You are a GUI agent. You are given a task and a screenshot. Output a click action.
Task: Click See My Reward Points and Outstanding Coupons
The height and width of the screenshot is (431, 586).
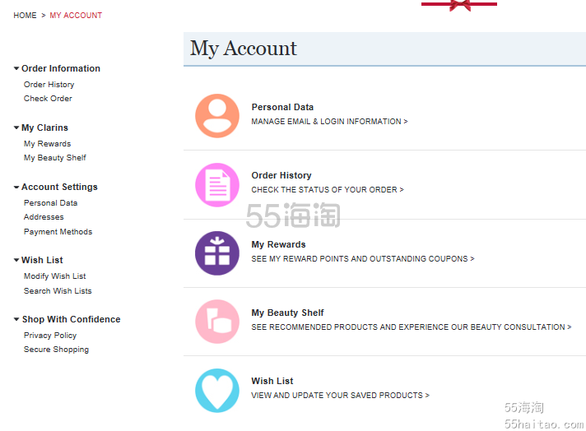pos(362,259)
